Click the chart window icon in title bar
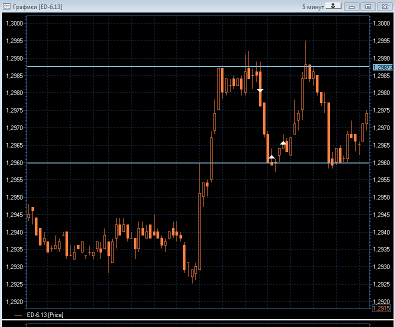 (x=6, y=6)
